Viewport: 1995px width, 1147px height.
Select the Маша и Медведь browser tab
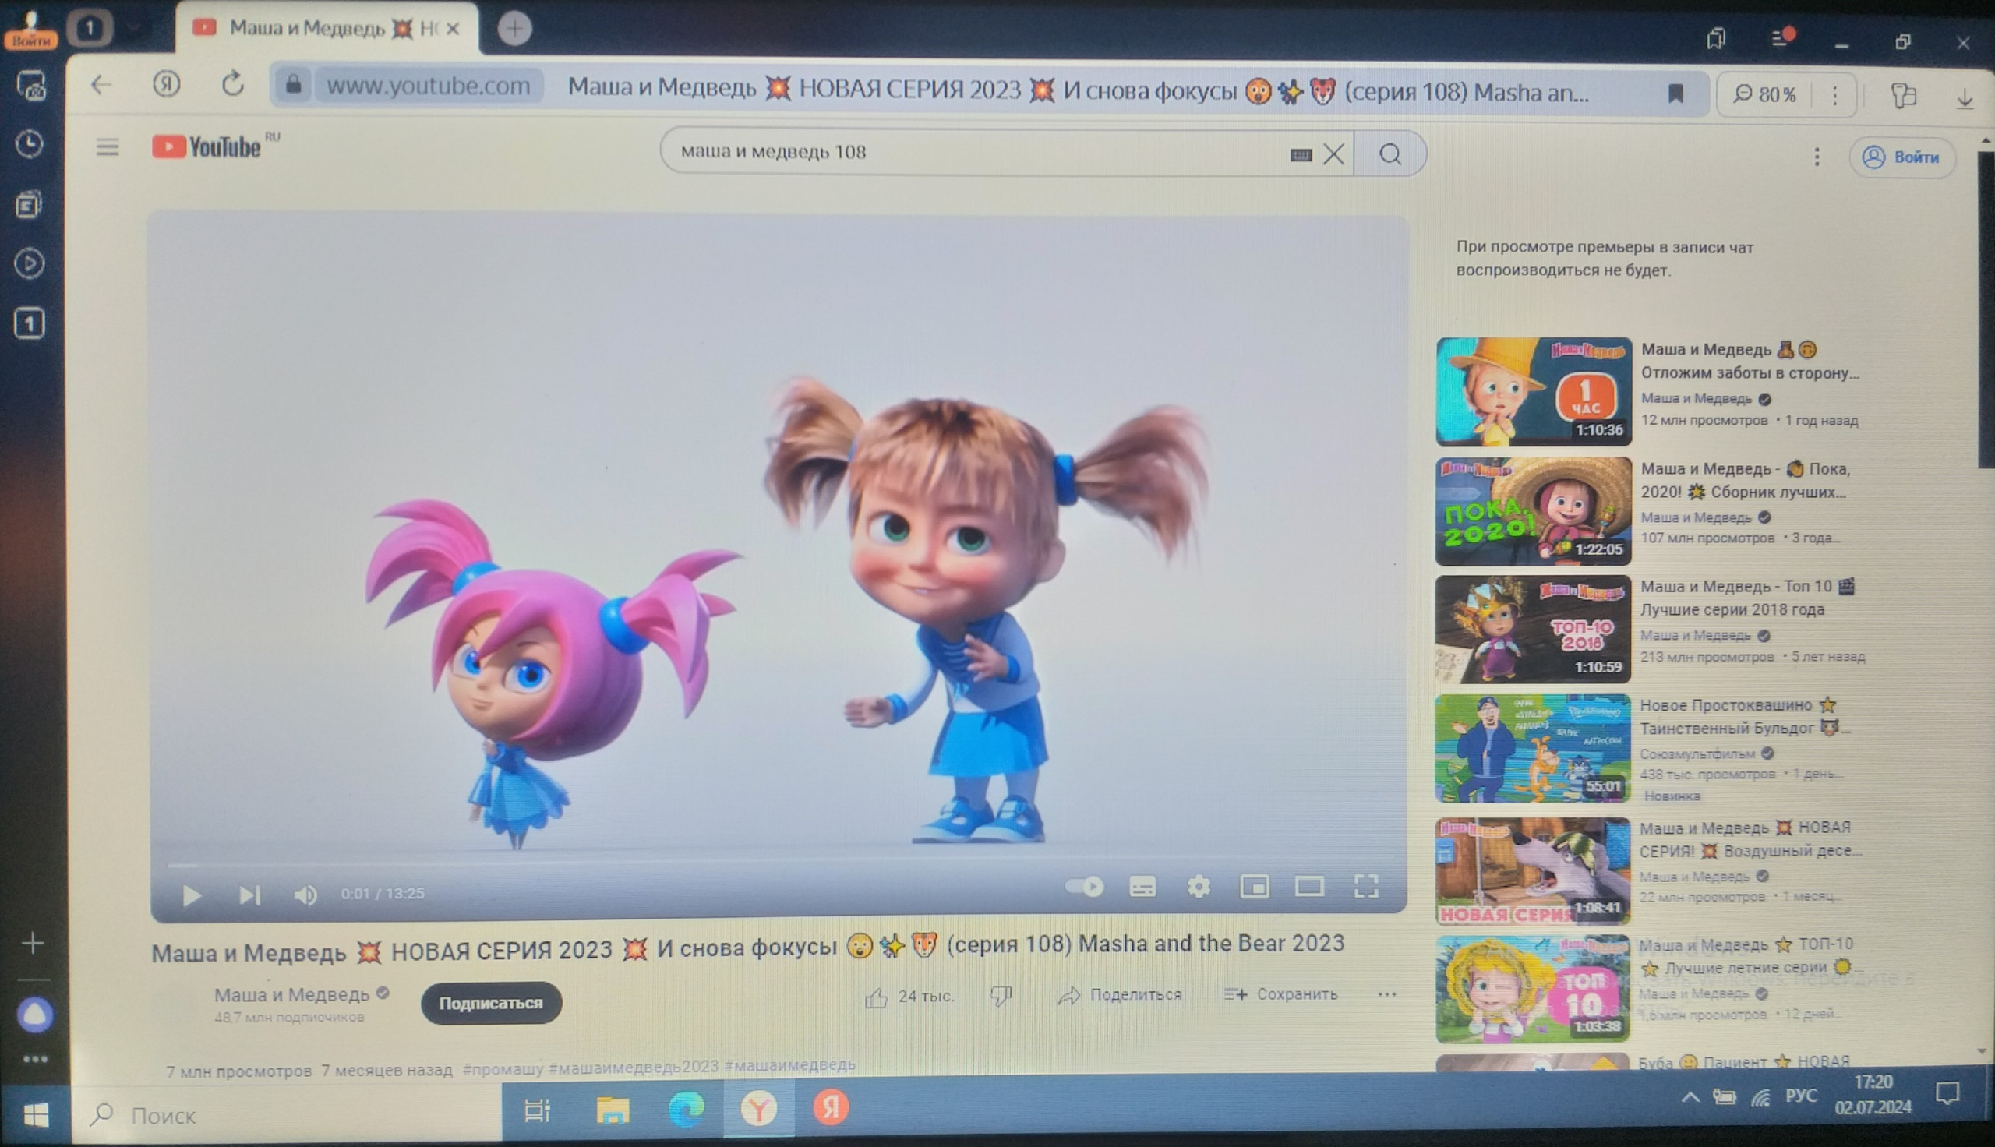327,29
